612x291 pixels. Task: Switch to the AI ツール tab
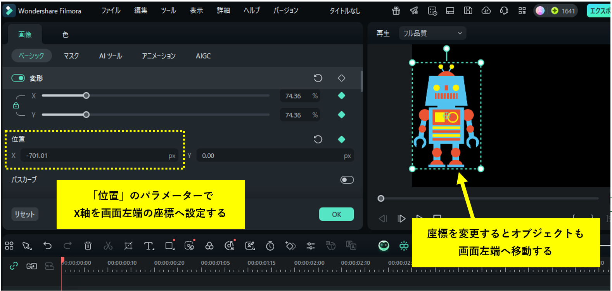(x=111, y=56)
